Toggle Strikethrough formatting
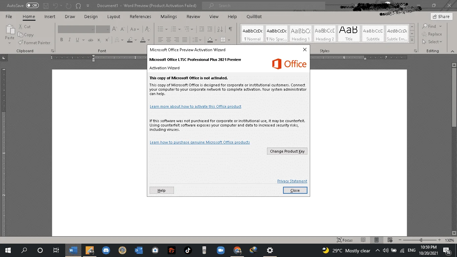The width and height of the screenshot is (457, 257). pos(90,40)
